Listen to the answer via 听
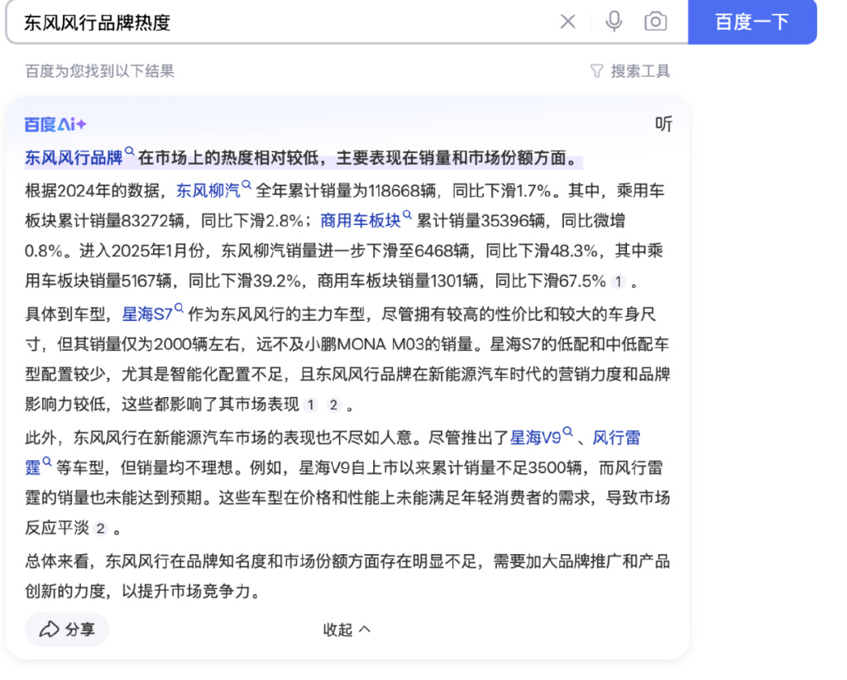Screen dimensions: 847x680 click(x=663, y=124)
